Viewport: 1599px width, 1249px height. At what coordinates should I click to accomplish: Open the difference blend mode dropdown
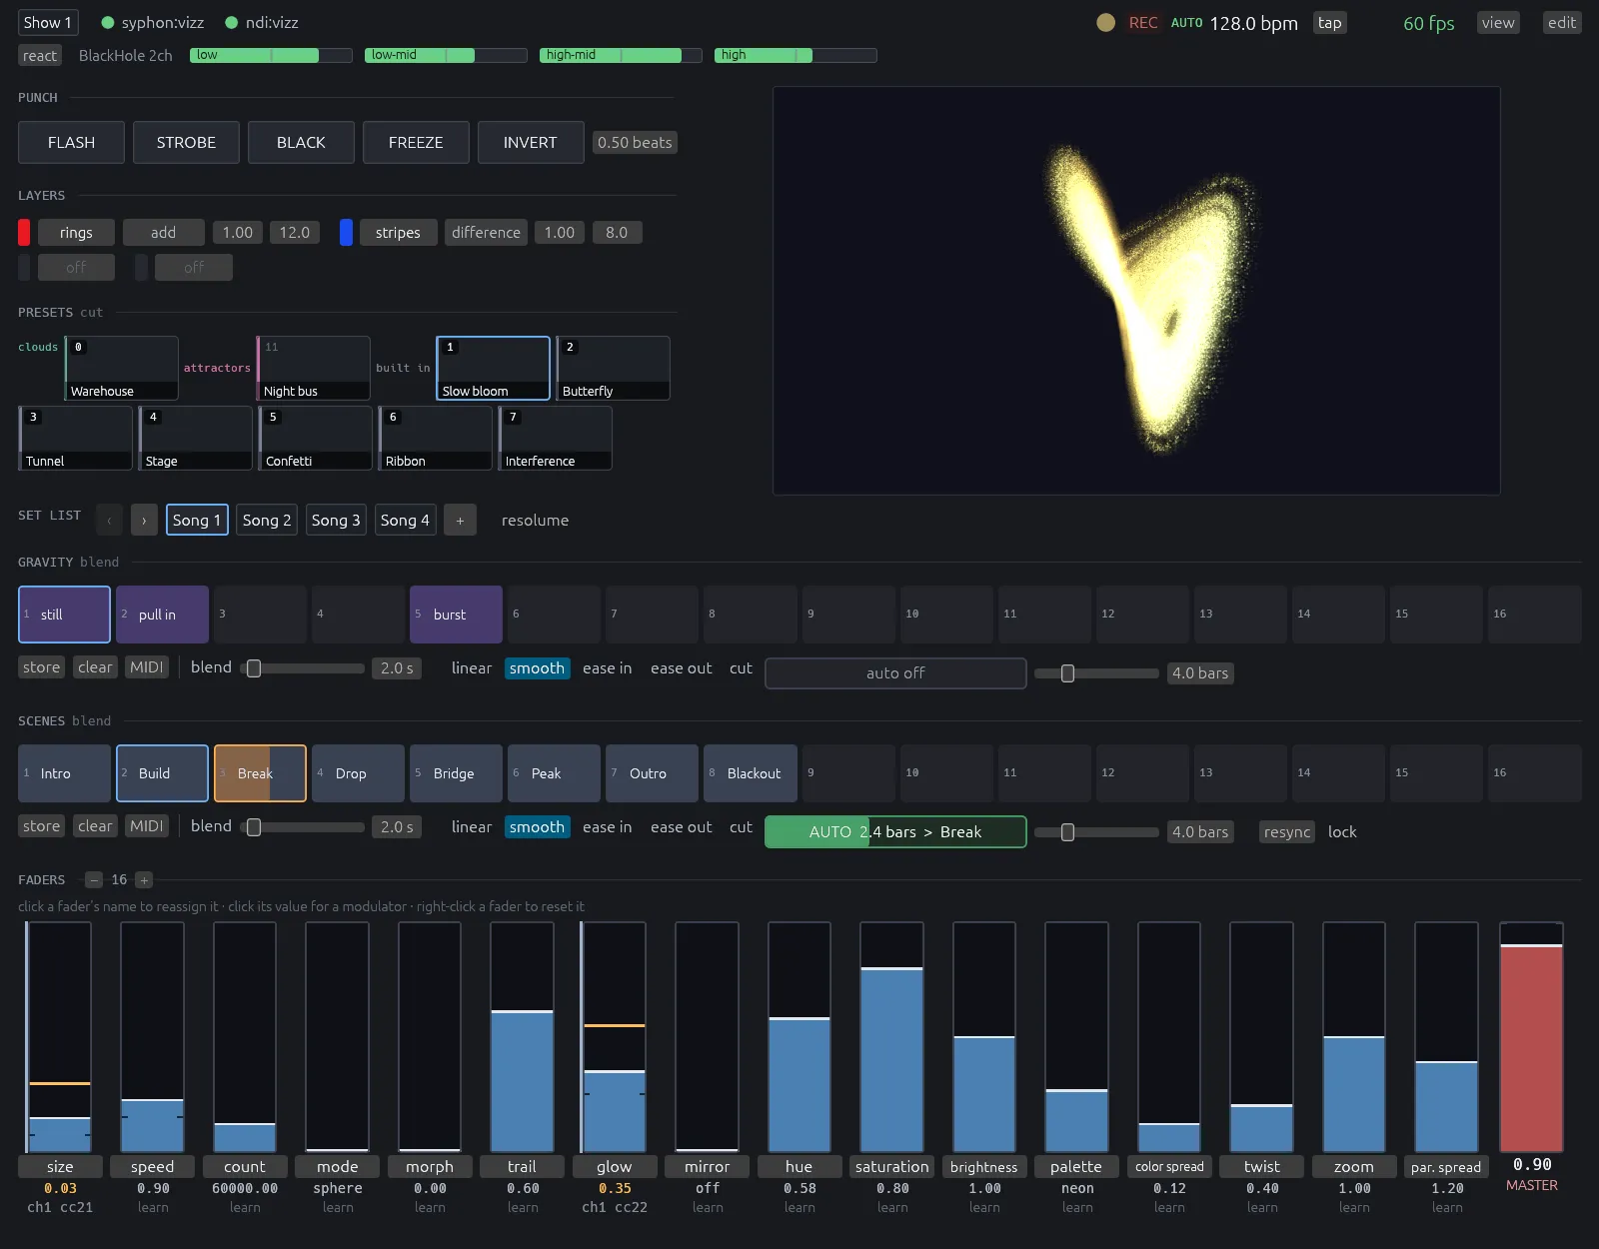click(486, 232)
